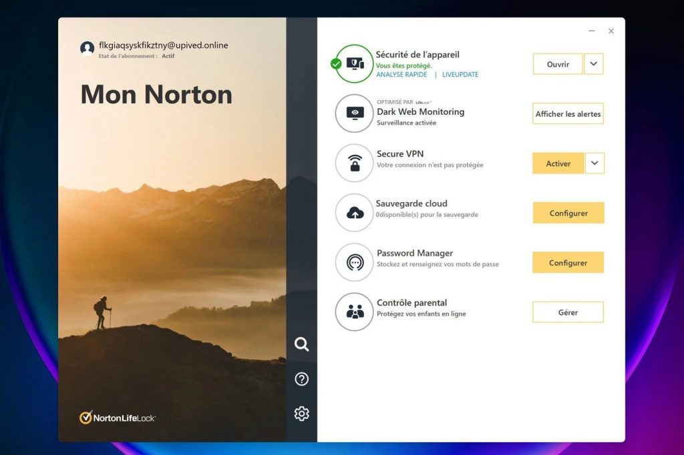Configure cloud backup with Configurer button
684x455 pixels.
(x=568, y=213)
